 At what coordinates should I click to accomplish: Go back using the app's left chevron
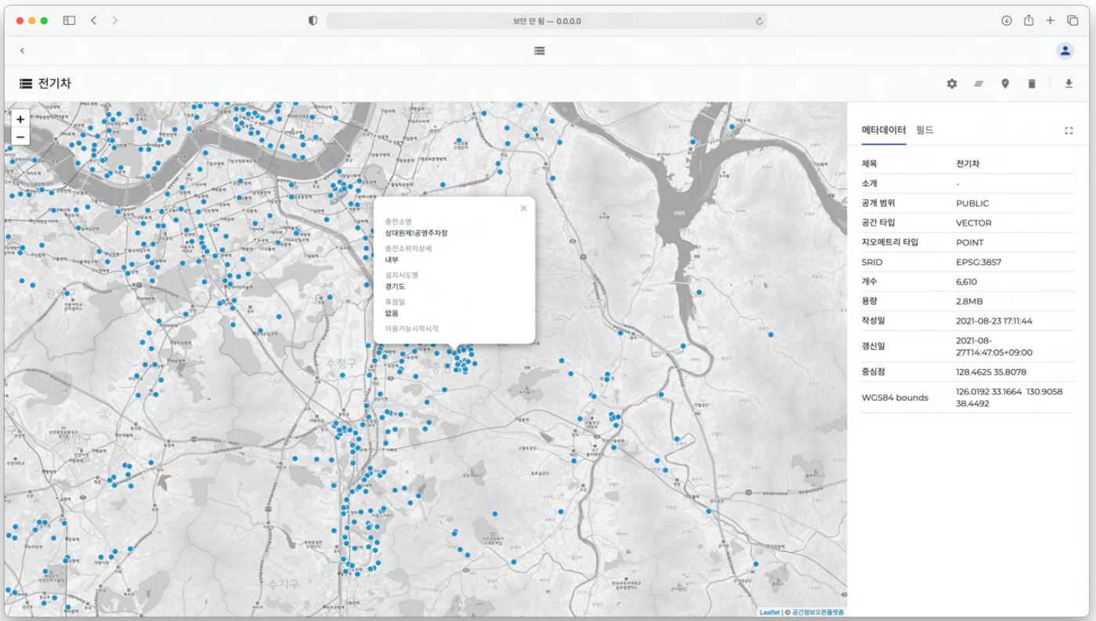(x=22, y=51)
